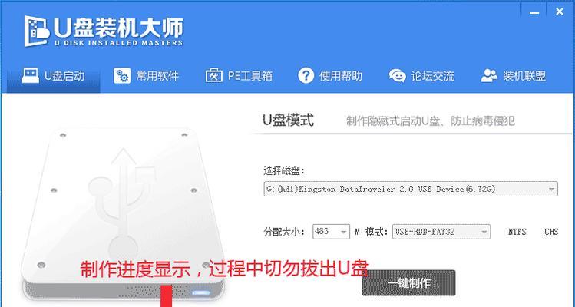
Task: Click the 常用软件 gear icon
Action: pyautogui.click(x=122, y=75)
